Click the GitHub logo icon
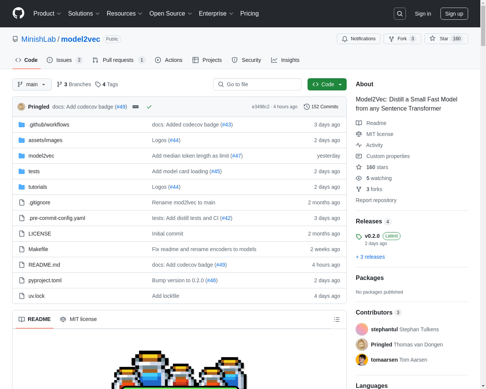The height and width of the screenshot is (389, 486). coord(18,13)
